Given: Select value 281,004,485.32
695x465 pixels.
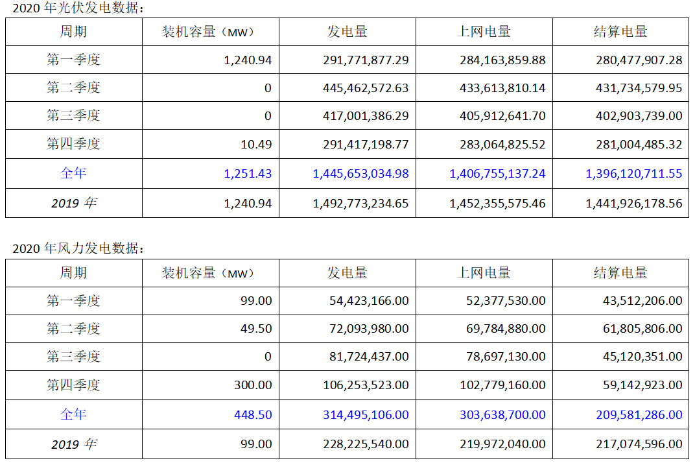Looking at the screenshot, I should tap(639, 144).
